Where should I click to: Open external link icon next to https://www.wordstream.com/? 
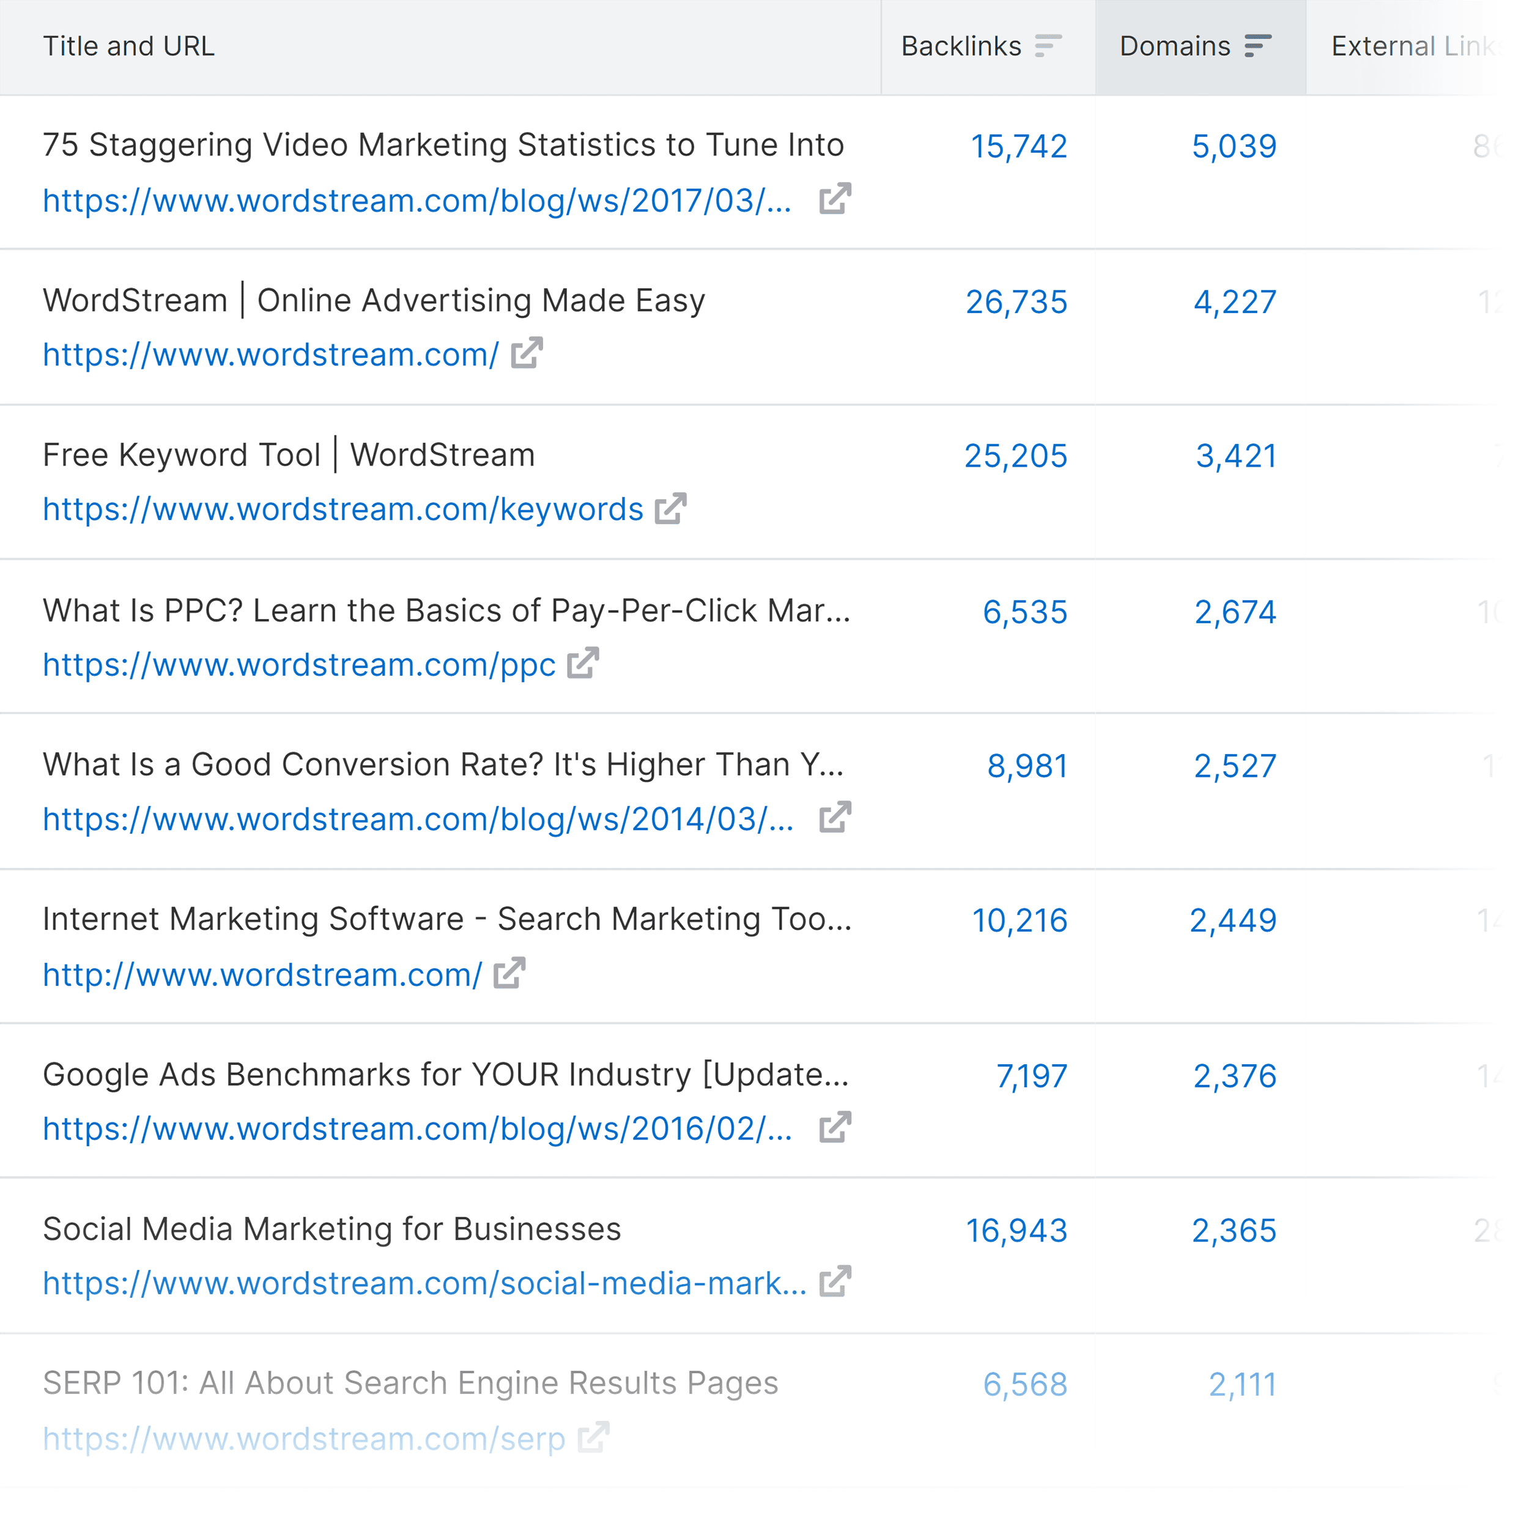pos(527,354)
